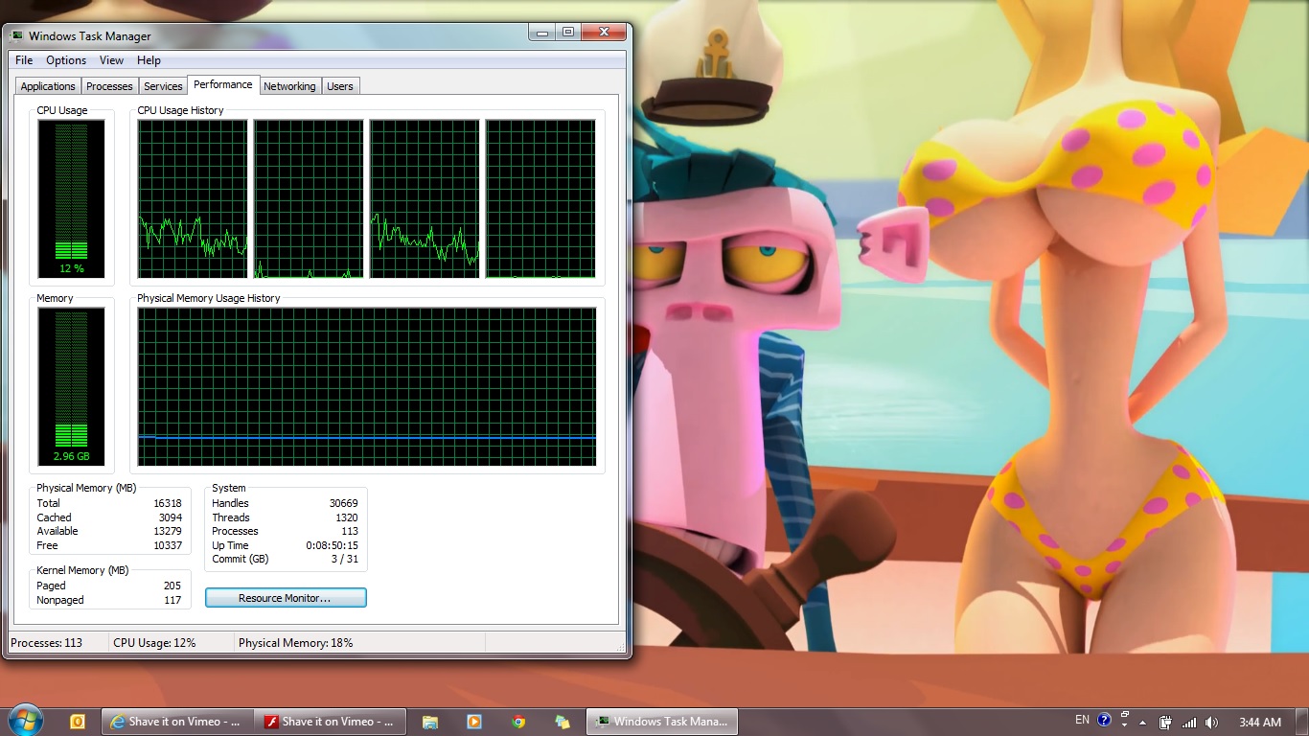Screen dimensions: 1309x736
Task: Switch to the Applications tab
Action: pyautogui.click(x=48, y=86)
